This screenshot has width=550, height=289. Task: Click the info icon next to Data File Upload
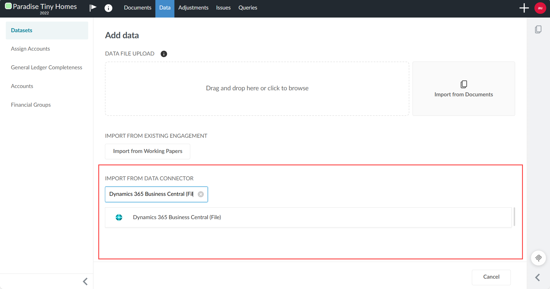(x=163, y=54)
